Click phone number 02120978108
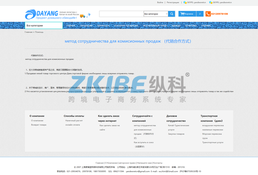Screen dimensions: 258x175 coord(219,14)
